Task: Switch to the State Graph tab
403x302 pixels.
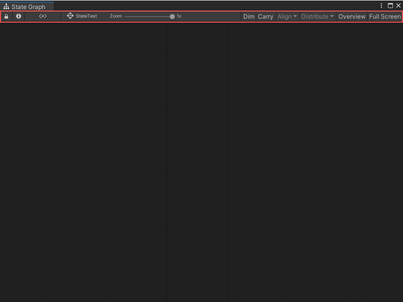Action: (28, 6)
